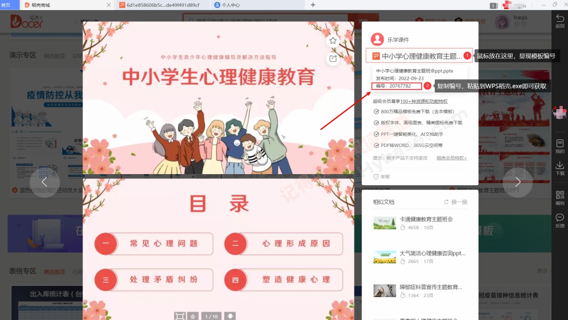Image resolution: width=568 pixels, height=320 pixels.
Task: Open the 反馈 feedback icon in sidebar
Action: [559, 221]
